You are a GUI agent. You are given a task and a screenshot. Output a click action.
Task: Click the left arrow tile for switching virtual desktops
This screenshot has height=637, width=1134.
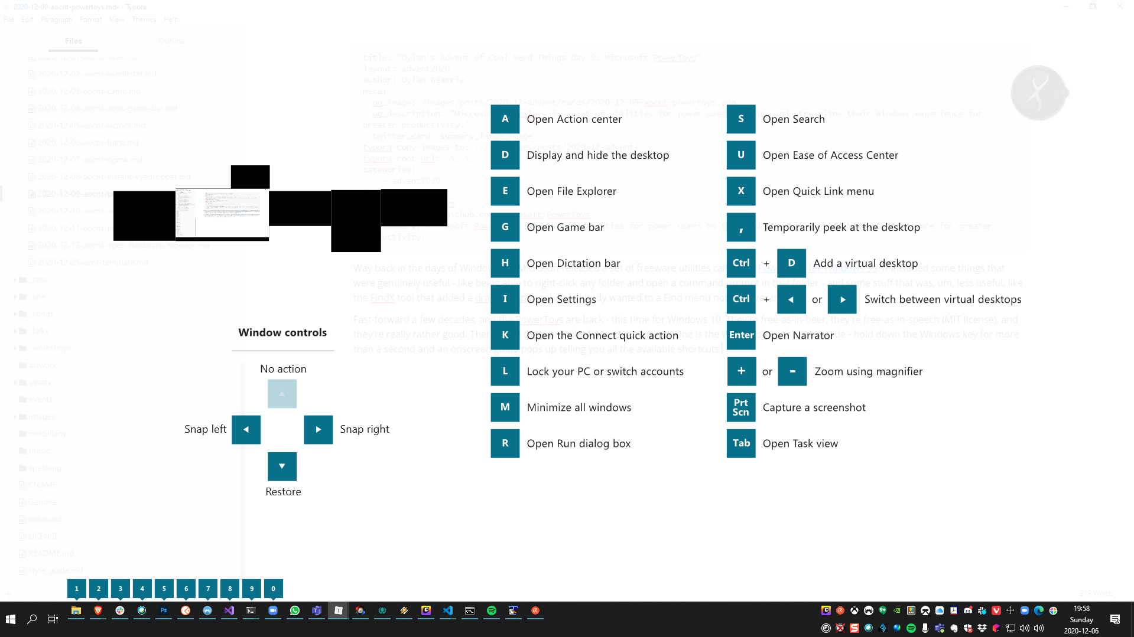click(791, 299)
